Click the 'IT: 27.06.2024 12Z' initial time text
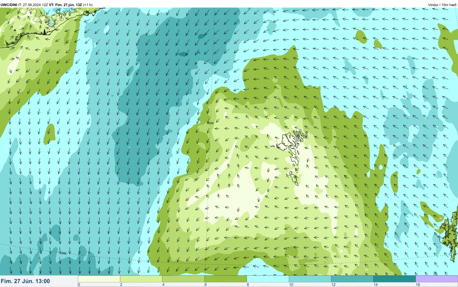The height and width of the screenshot is (287, 458). [x=33, y=5]
